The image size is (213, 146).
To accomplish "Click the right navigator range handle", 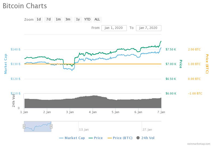I will [51, 126].
